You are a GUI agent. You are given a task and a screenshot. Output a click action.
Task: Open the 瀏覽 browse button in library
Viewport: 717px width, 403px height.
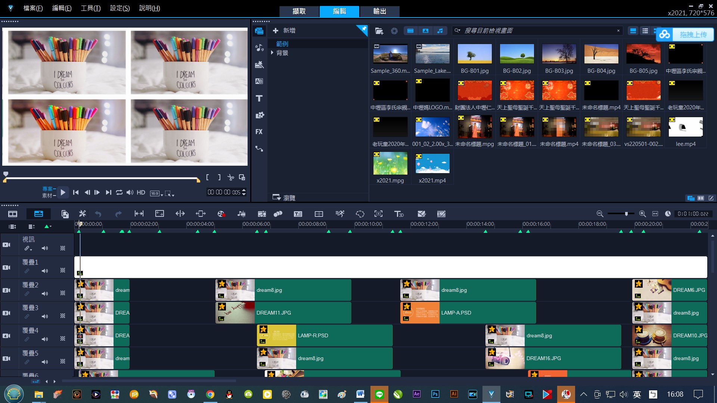pyautogui.click(x=284, y=198)
